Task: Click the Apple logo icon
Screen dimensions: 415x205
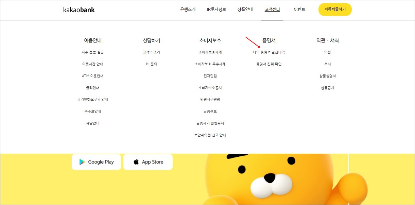Action: tap(136, 162)
